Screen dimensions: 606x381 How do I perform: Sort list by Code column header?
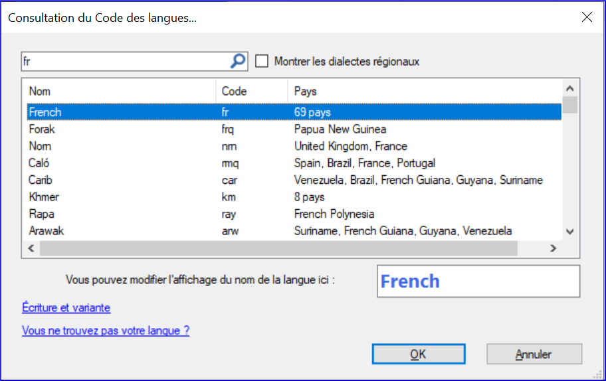pos(251,92)
